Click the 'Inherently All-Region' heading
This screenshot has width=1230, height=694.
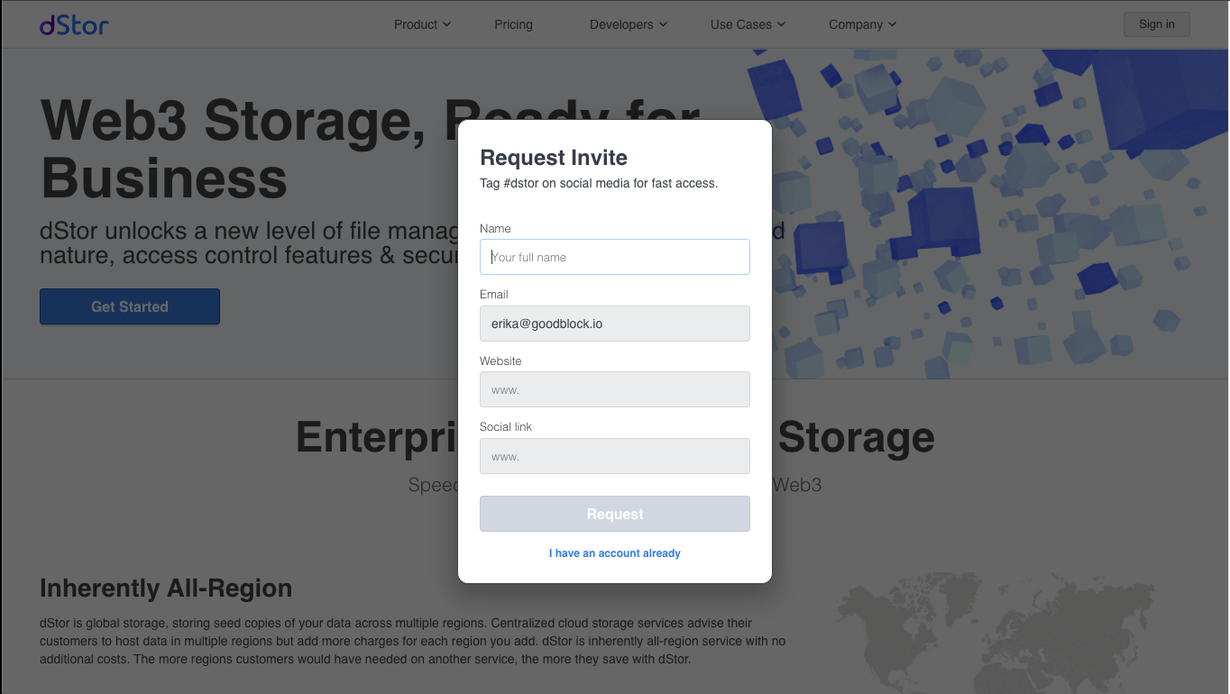(166, 589)
